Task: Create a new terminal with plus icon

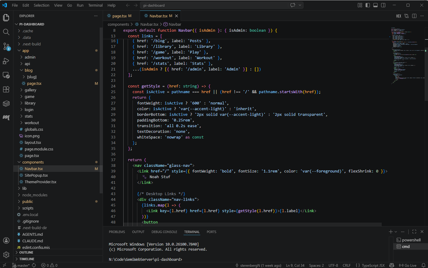Action: (391, 232)
